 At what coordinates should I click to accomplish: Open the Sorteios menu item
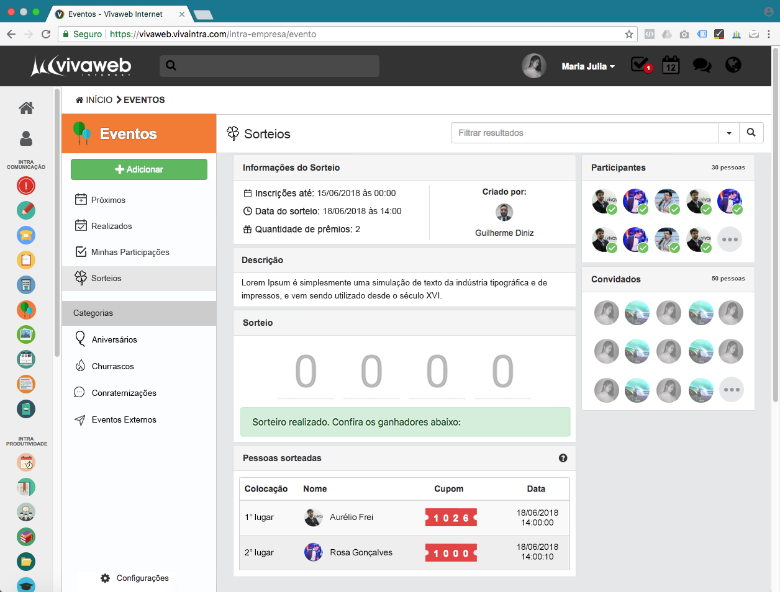point(106,278)
